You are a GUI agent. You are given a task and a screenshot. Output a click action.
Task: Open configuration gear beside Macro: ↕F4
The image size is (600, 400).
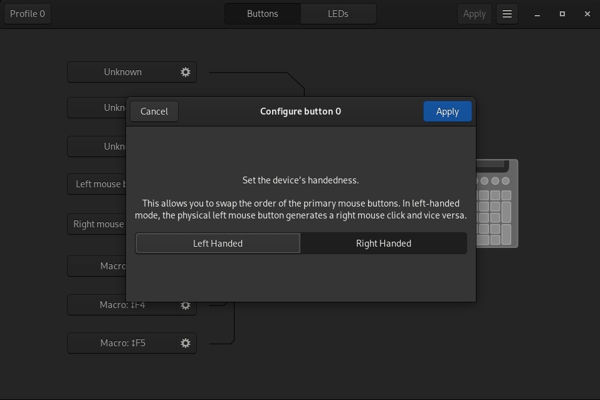(x=185, y=305)
